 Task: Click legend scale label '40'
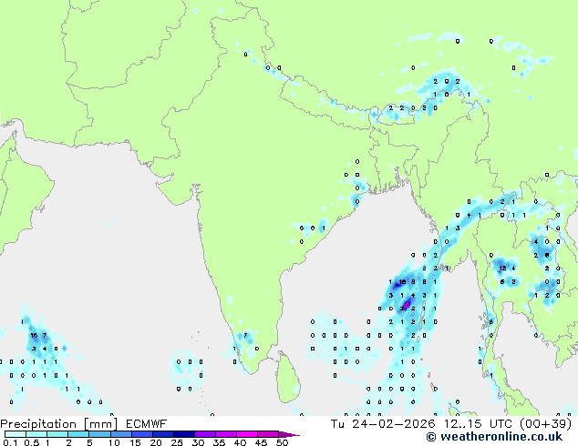click(240, 442)
